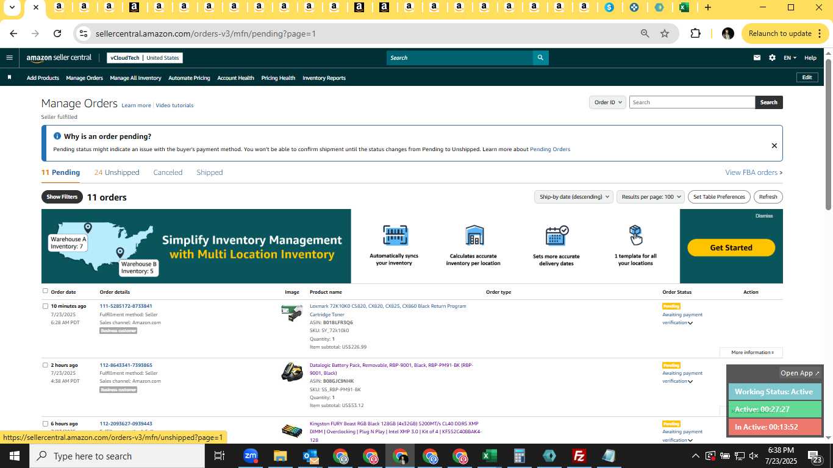
Task: Open the Windows notification center icon
Action: click(816, 456)
